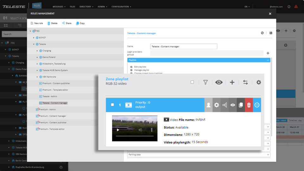This screenshot has height=171, width=304.
Task: Click the filter funnel icon in Zone playlist
Action: coord(205,82)
